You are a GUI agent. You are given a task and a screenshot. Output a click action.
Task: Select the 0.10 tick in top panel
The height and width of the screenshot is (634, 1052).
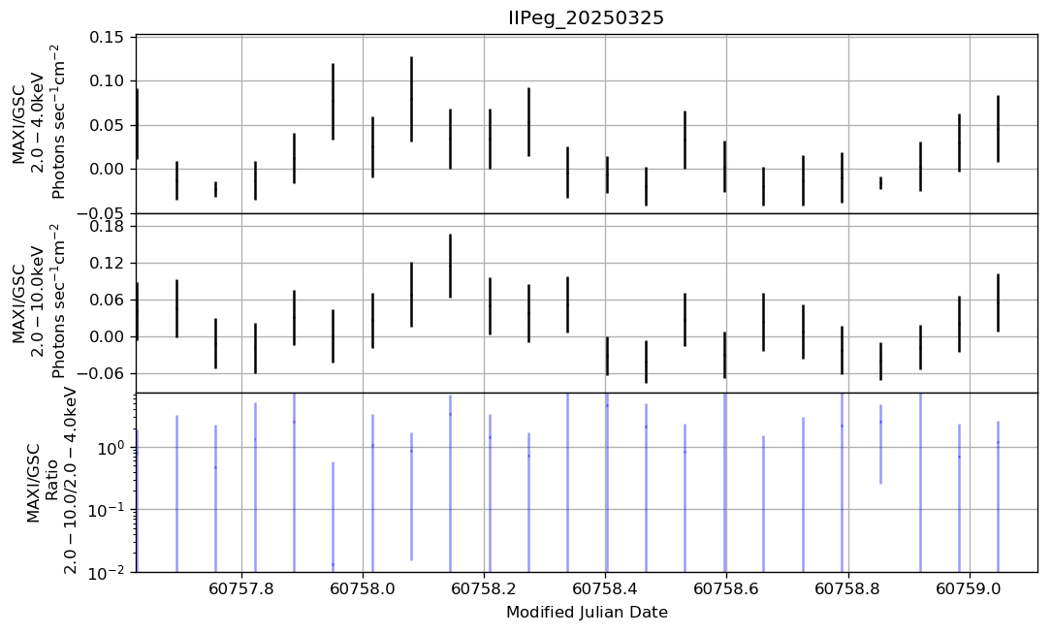[106, 81]
